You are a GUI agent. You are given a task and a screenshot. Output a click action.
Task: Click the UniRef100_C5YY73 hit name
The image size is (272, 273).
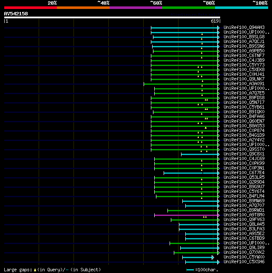coord(244,65)
